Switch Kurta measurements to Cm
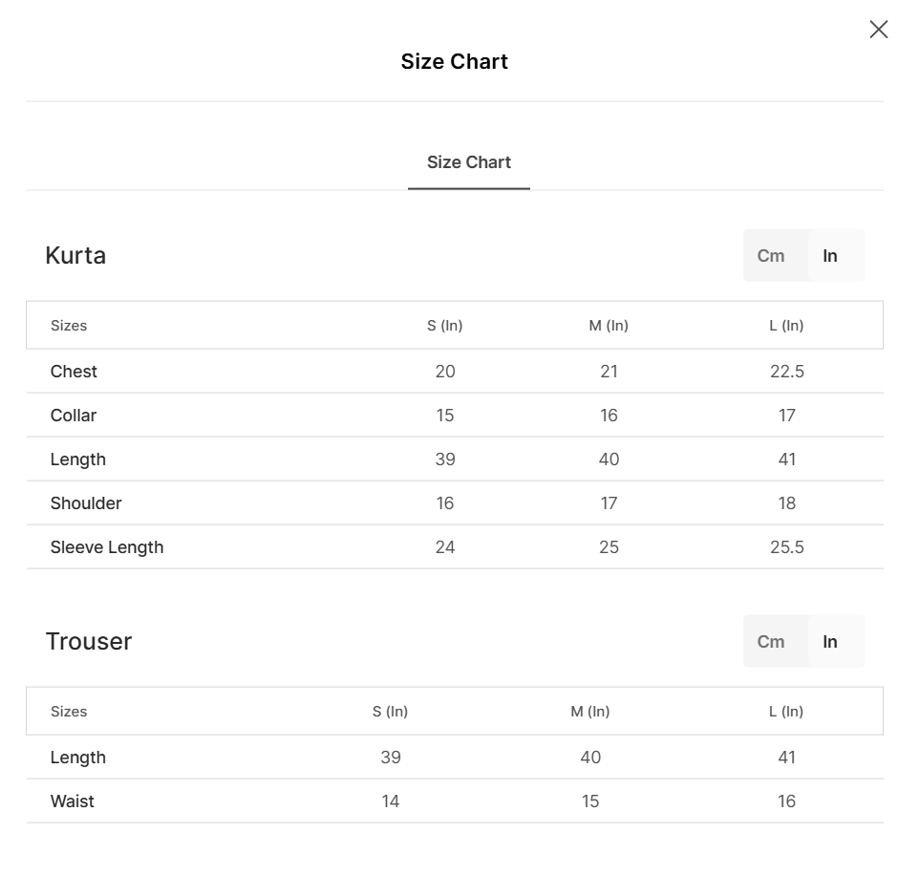Screen dimensions: 898x876 tap(771, 256)
